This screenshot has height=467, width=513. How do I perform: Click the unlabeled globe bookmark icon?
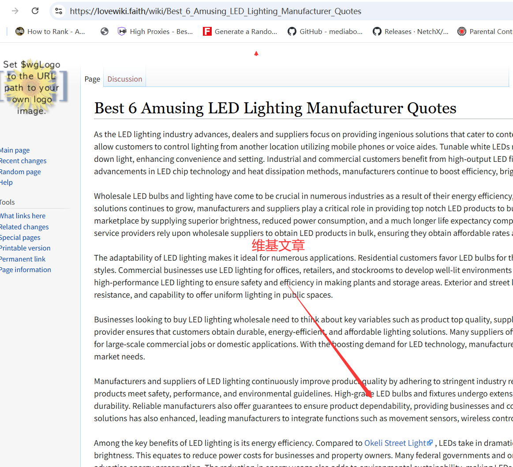[105, 31]
